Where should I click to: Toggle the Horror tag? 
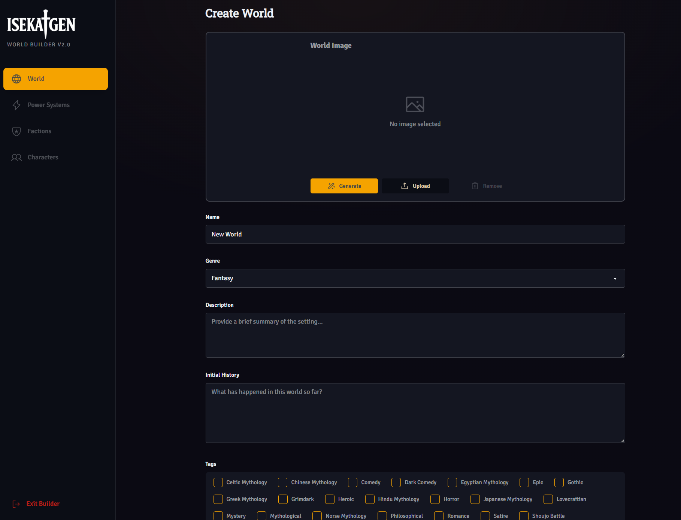pyautogui.click(x=435, y=499)
